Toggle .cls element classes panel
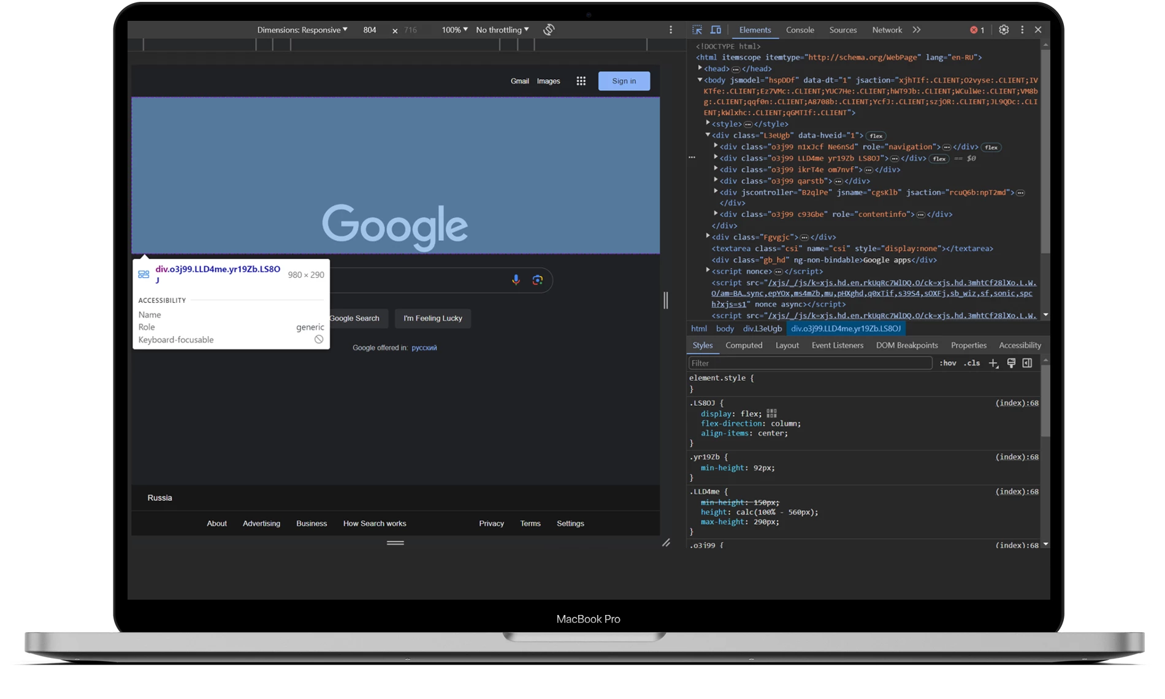 tap(972, 363)
